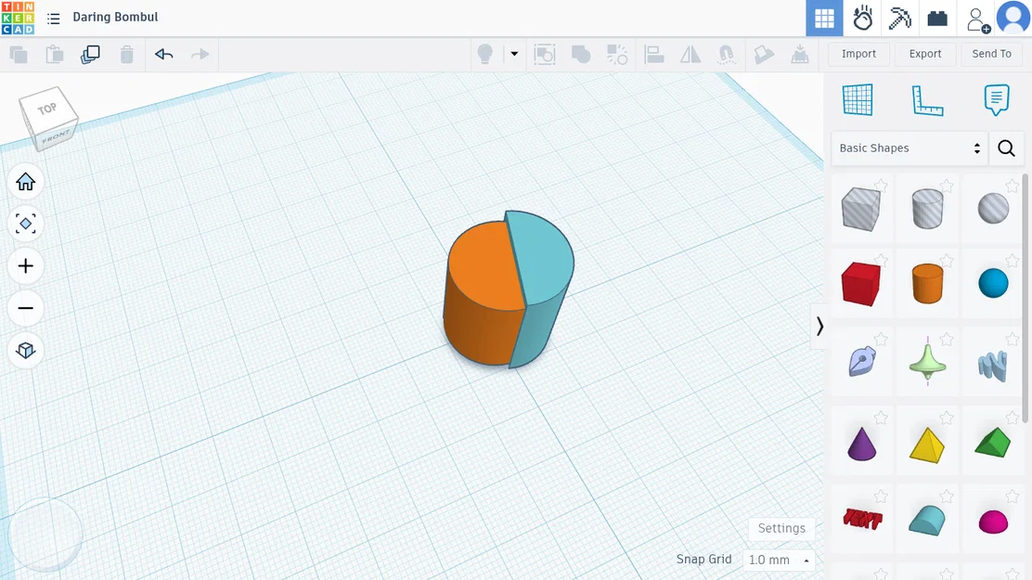The image size is (1032, 580).
Task: Click the design name Daring Bombul
Action: pyautogui.click(x=115, y=17)
